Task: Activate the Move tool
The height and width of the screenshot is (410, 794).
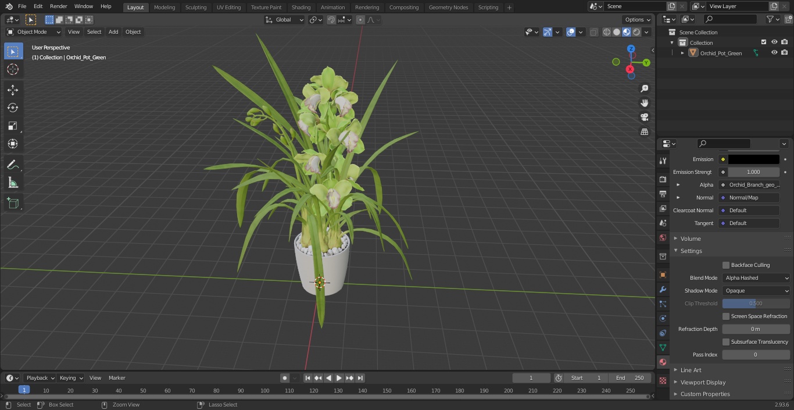Action: click(x=13, y=90)
